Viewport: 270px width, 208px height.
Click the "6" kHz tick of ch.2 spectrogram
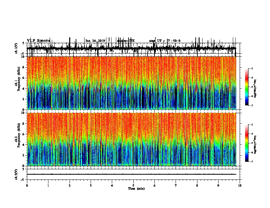(x=24, y=134)
